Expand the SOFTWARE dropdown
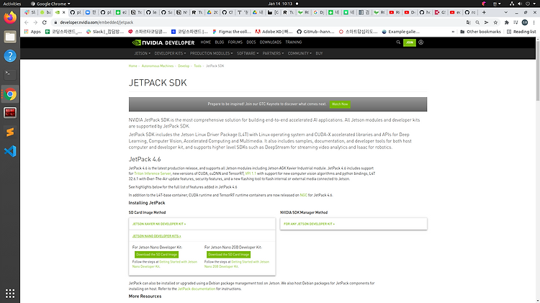This screenshot has width=540, height=303. tap(248, 53)
